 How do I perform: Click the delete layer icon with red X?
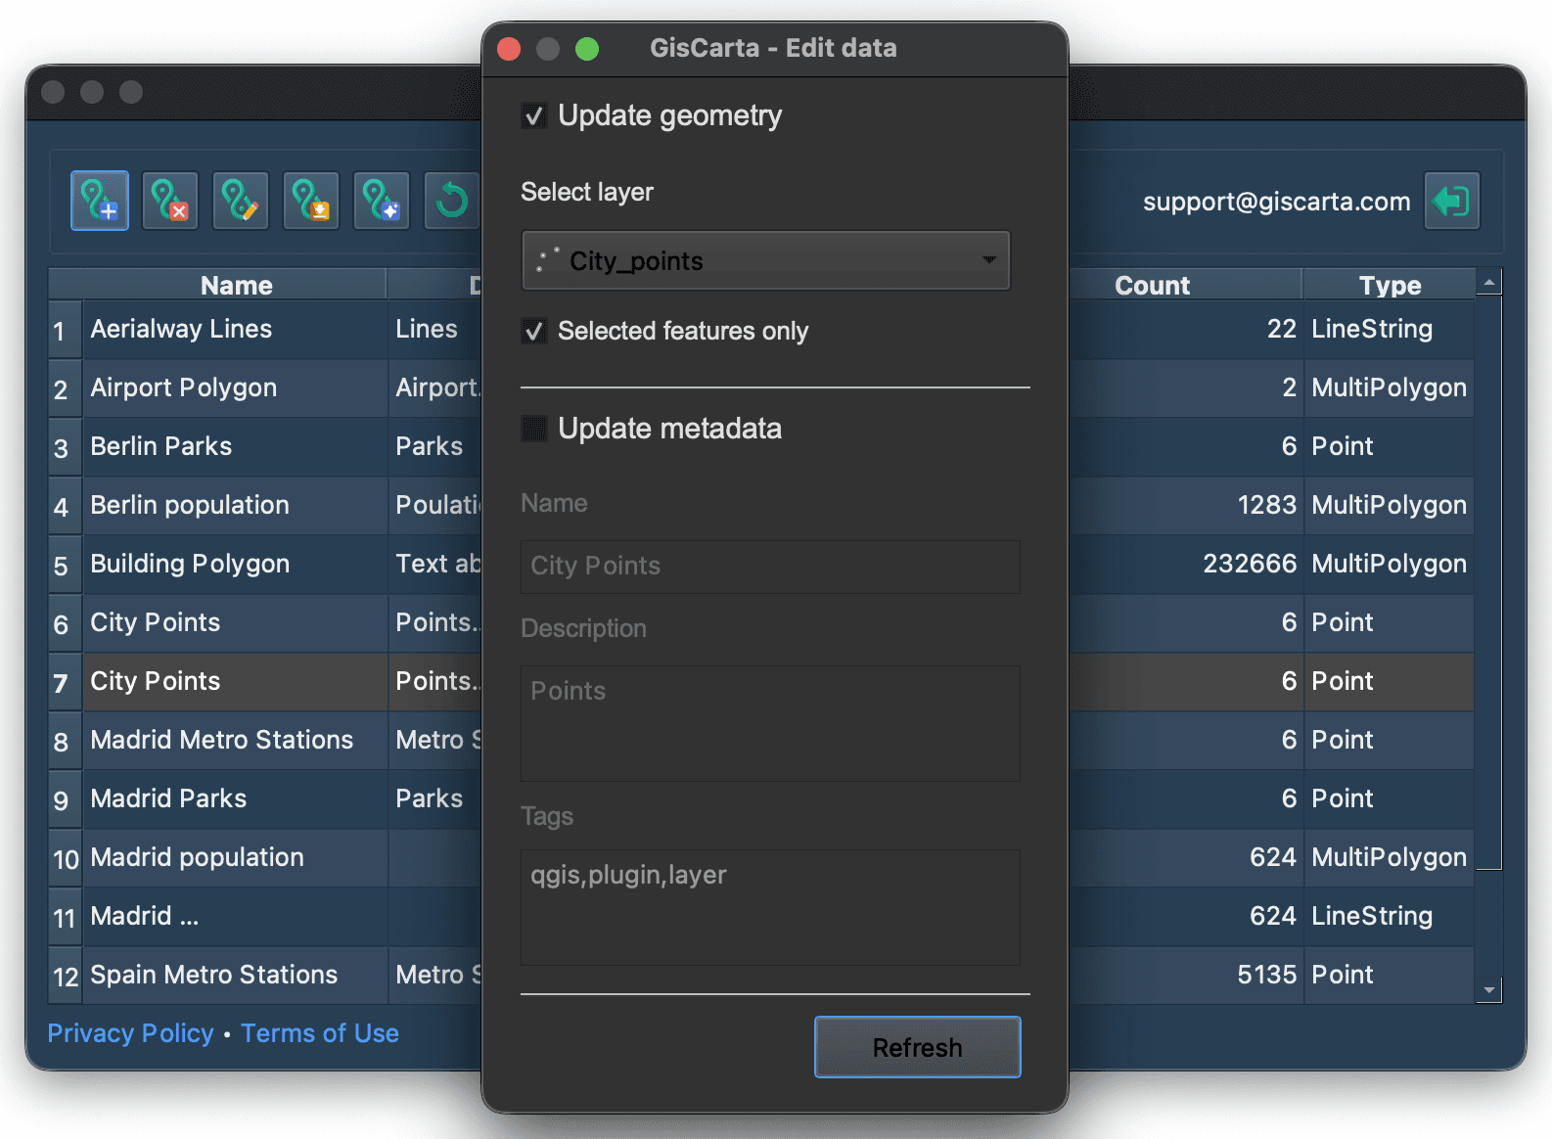(170, 201)
